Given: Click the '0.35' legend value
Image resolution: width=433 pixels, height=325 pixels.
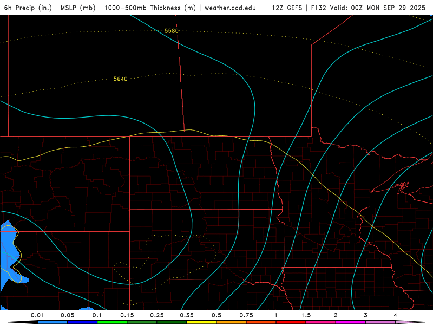Looking at the screenshot, I should click(187, 315).
